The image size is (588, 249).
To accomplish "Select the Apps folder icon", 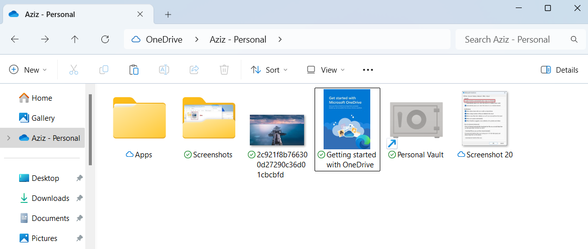I will (139, 118).
